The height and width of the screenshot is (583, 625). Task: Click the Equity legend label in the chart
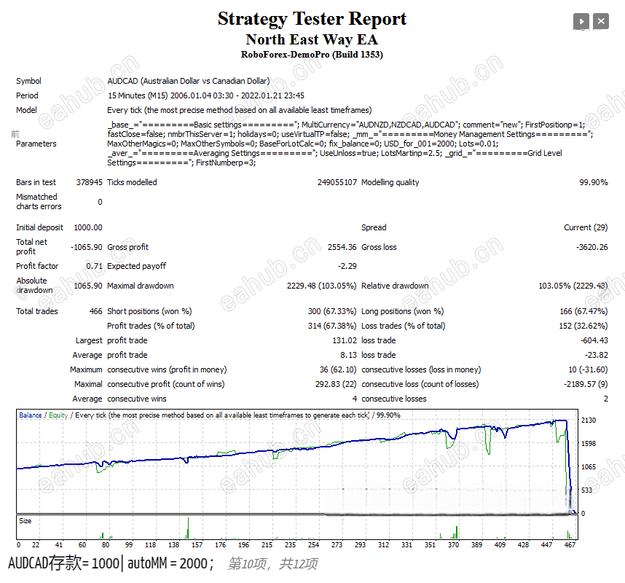(58, 415)
